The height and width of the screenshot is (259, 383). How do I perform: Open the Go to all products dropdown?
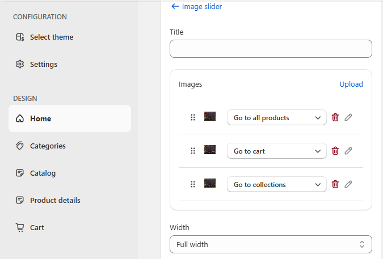(x=277, y=117)
